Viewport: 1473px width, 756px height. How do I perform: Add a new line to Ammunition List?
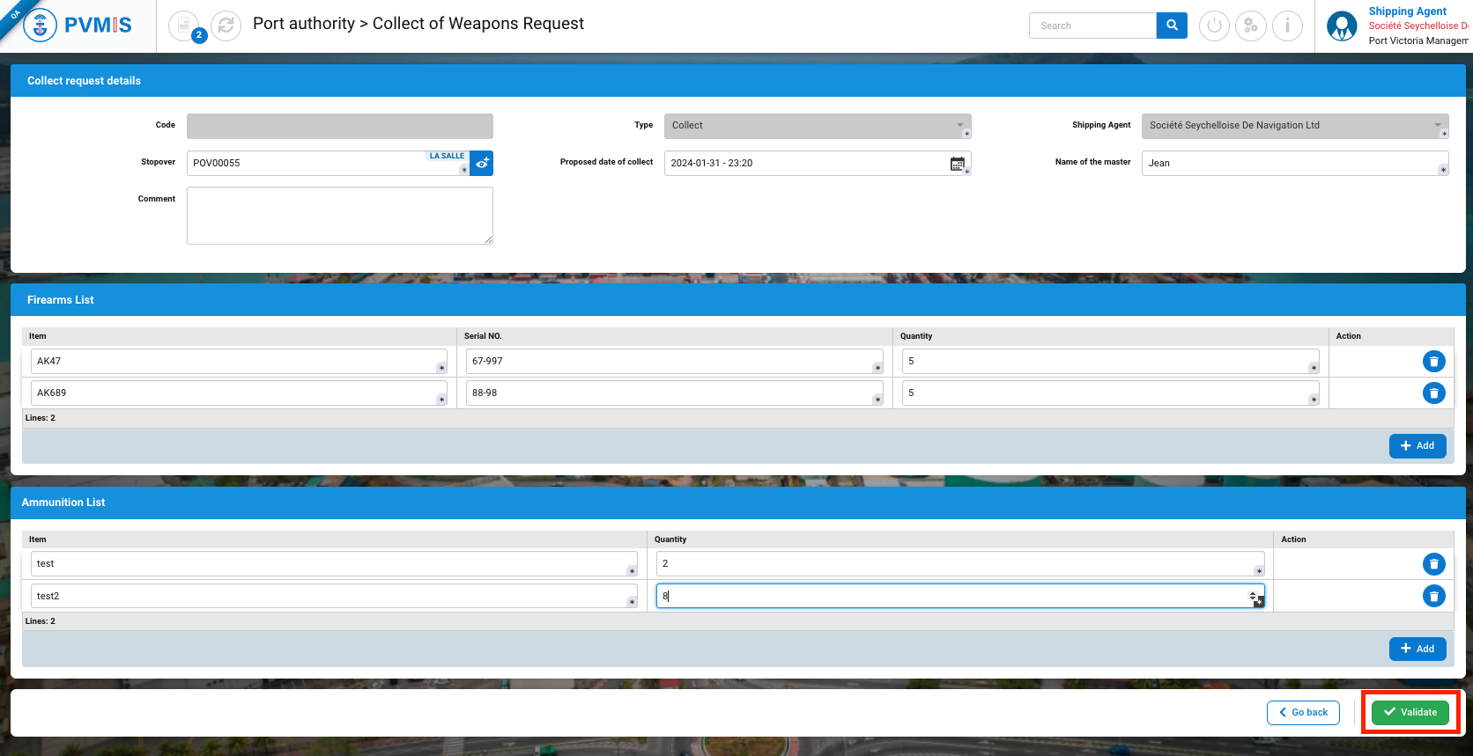pyautogui.click(x=1417, y=649)
